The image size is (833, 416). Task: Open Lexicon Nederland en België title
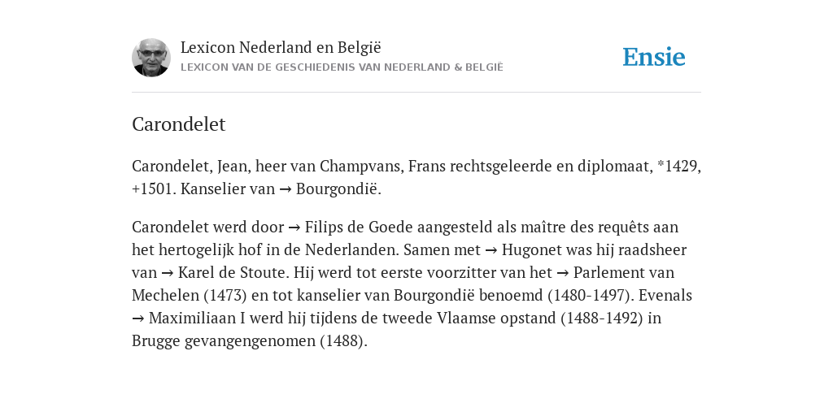(281, 47)
